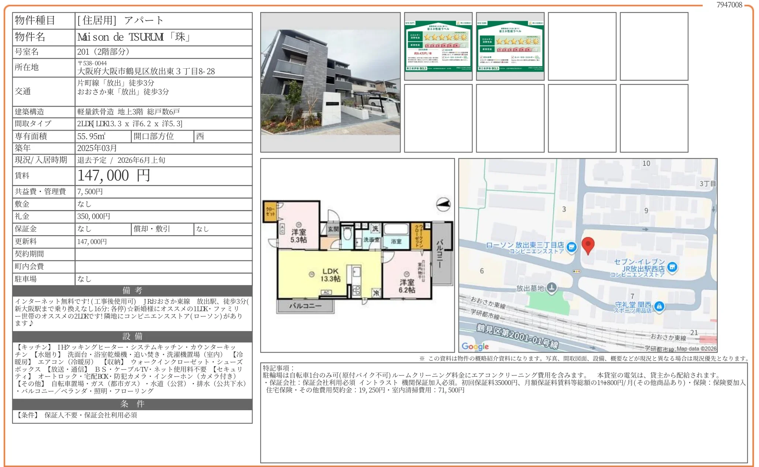Click the 備考 section header

point(132,291)
